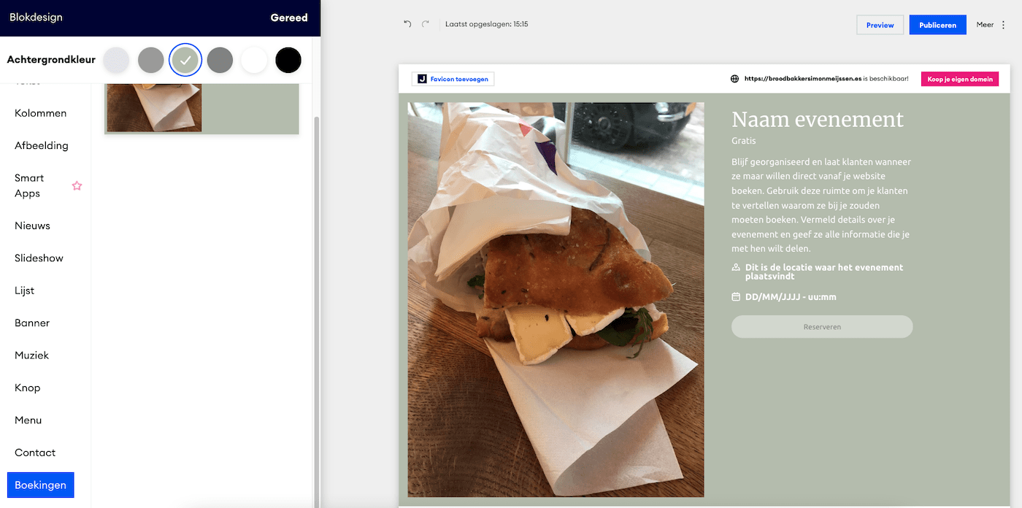Click the location pin icon in the event block

click(736, 267)
